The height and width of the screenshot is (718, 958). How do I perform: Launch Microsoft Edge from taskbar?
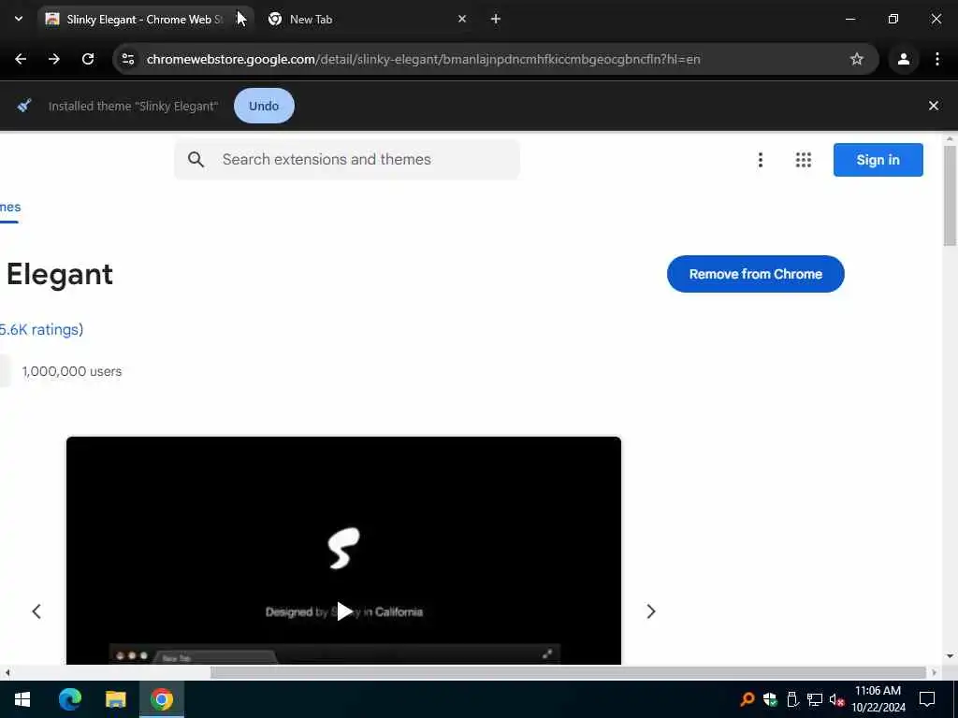pos(69,699)
